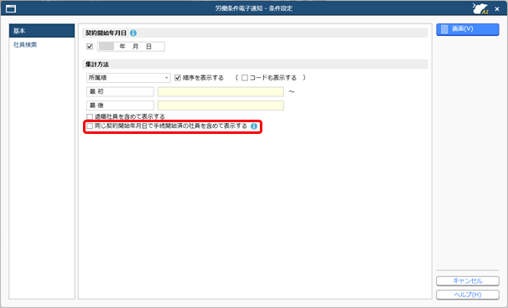Click the キャンセル button
The height and width of the screenshot is (308, 508).
(x=468, y=281)
